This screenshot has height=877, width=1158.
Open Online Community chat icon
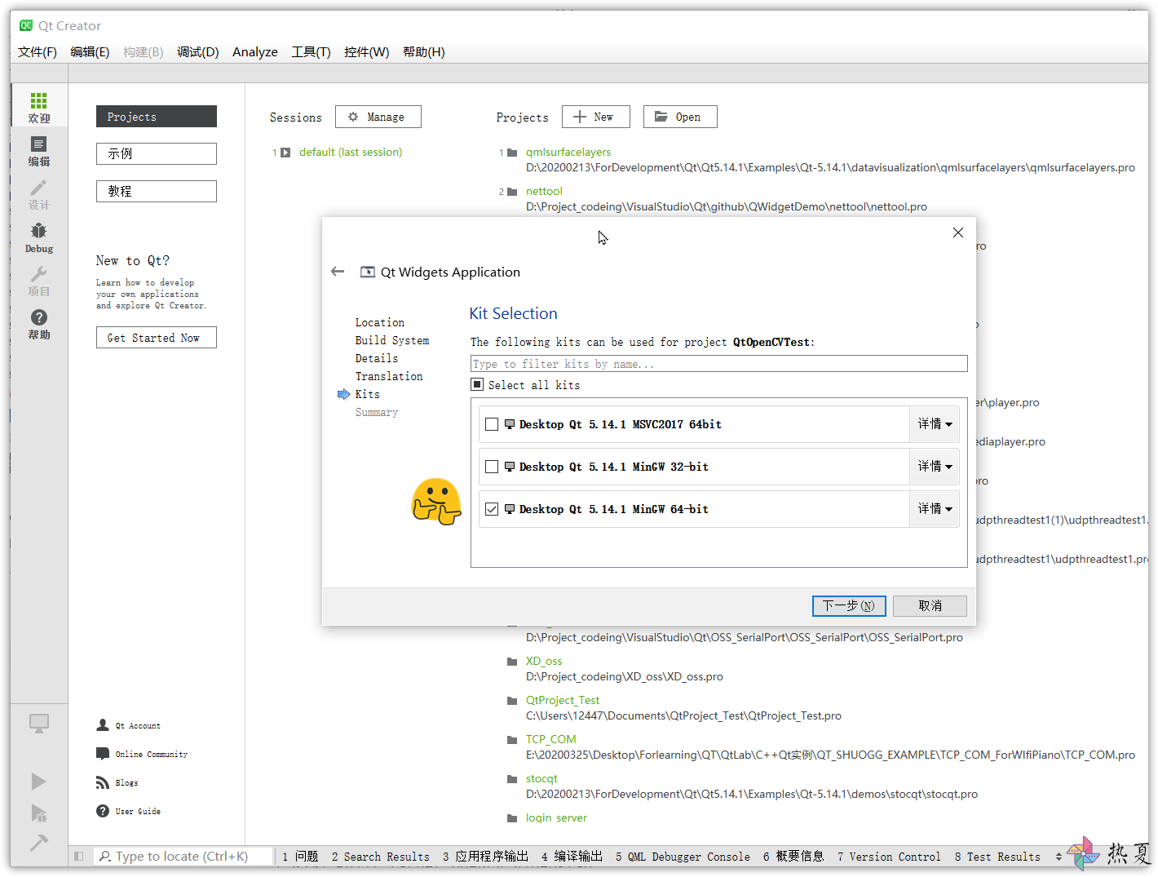[103, 754]
